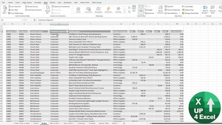Screen dimensions: 222x125
Task: Sort Z to A descending
Action: [129, 11]
